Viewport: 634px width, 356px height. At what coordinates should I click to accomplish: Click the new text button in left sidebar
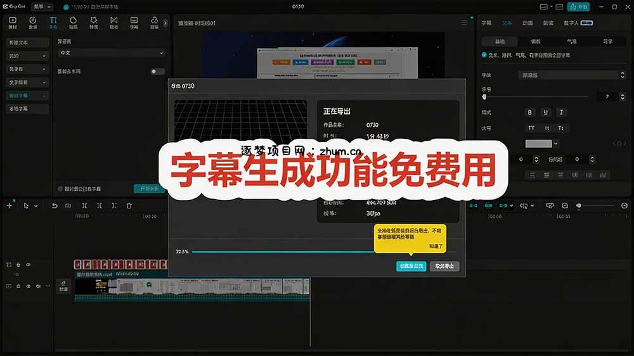(27, 42)
